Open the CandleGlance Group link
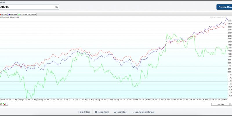This screenshot has height=116, width=232. [x=143, y=112]
